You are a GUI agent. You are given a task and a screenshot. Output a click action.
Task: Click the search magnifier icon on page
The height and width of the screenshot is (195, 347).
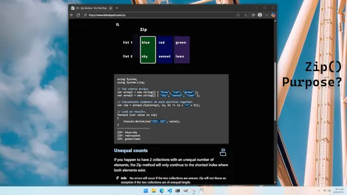point(118,25)
